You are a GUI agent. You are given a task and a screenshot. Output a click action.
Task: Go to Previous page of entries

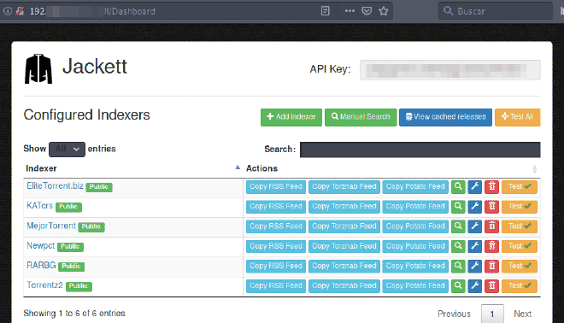454,314
